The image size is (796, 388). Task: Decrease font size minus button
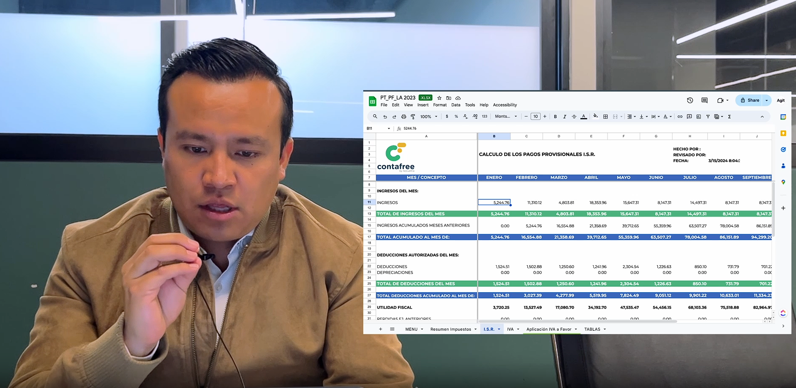tap(526, 116)
